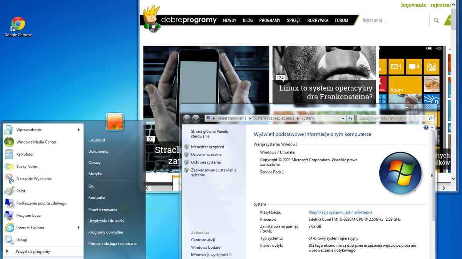Go to PROGRAMY menu item
This screenshot has height=259, width=462.
click(x=270, y=20)
